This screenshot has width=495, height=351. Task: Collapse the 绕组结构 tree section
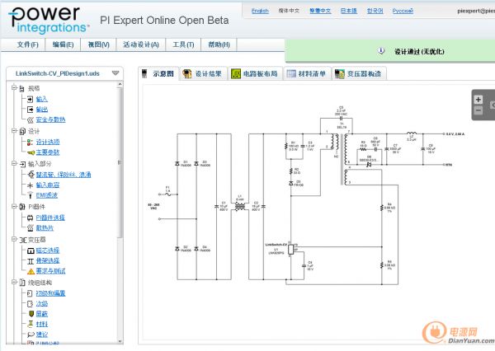pos(13,282)
